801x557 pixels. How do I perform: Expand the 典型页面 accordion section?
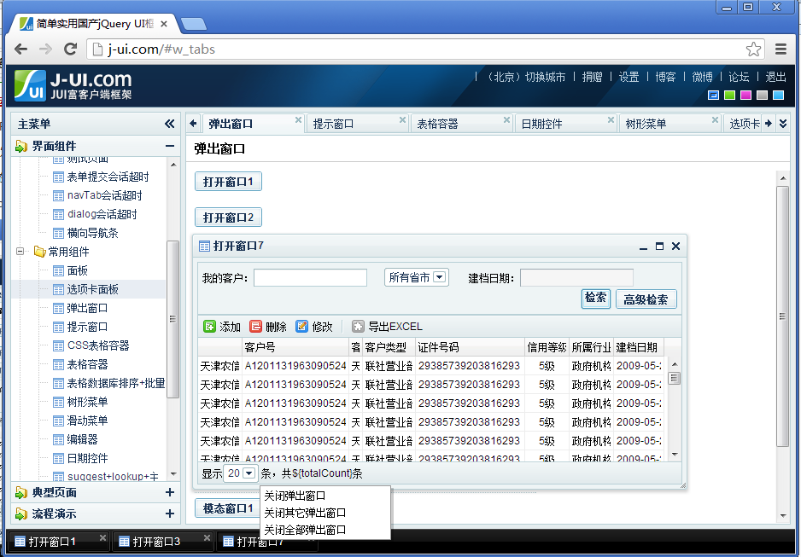tap(169, 492)
